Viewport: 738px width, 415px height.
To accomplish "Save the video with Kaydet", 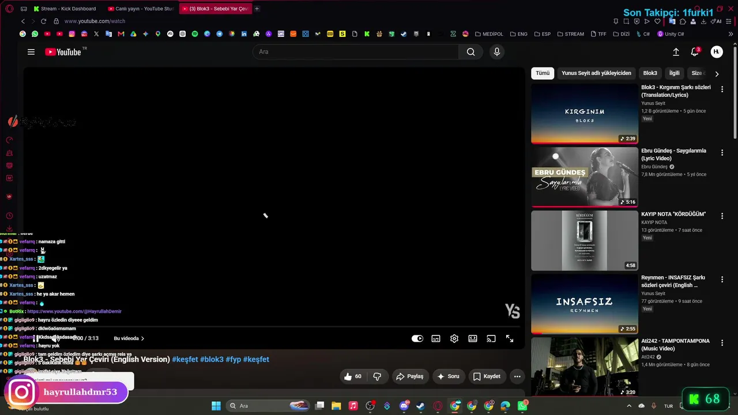I will 487,376.
